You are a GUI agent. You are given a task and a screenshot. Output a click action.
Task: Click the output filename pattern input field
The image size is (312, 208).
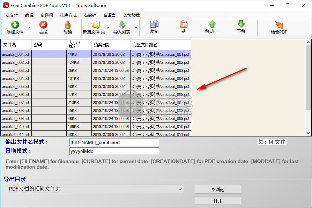[114, 142]
